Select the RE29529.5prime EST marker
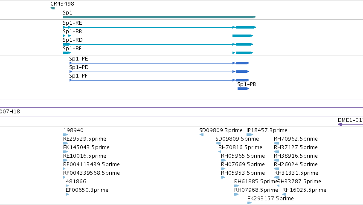The height and width of the screenshot is (205, 363). coord(66,143)
